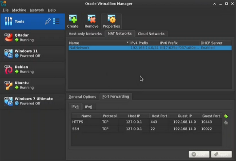Select the Debian virtual machine
Image resolution: width=236 pixels, height=161 pixels.
(x=32, y=69)
